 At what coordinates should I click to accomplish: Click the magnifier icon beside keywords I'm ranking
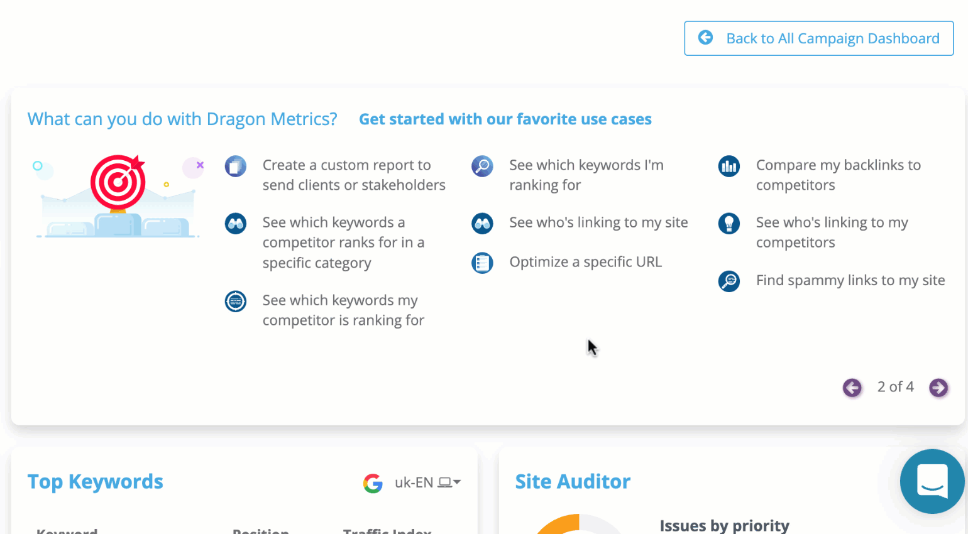[x=482, y=166]
